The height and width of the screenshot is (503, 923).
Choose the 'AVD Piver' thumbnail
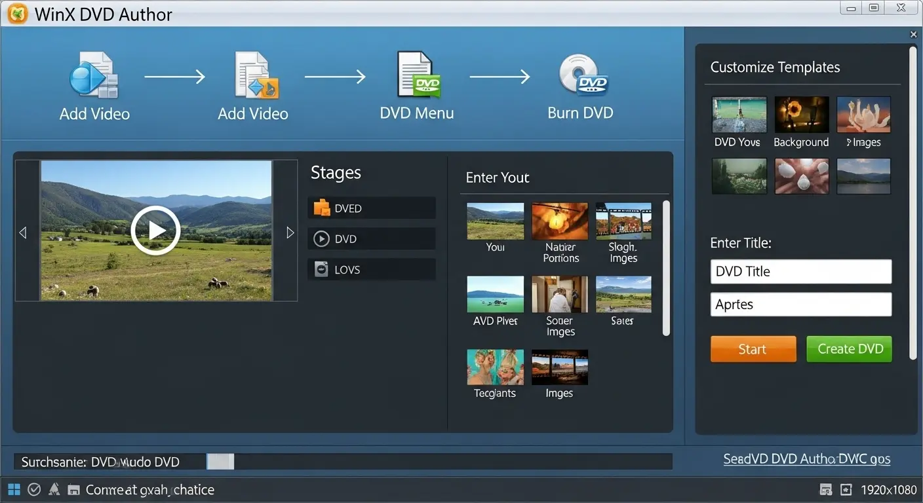[x=495, y=294]
